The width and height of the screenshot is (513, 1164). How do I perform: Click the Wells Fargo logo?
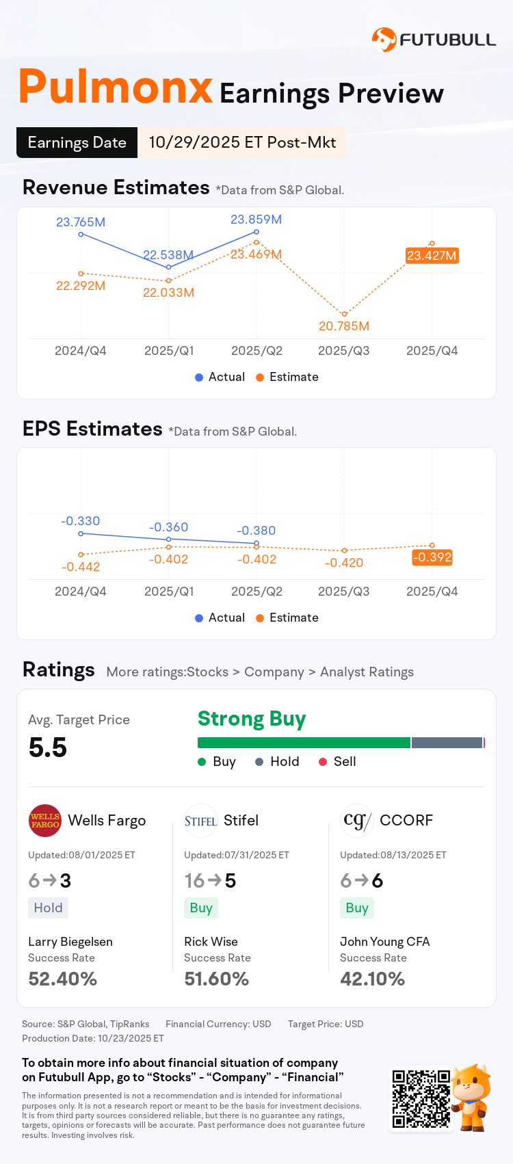45,821
